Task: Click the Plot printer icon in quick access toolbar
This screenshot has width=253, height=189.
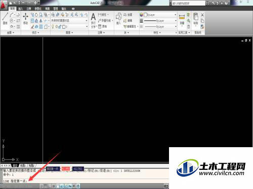Action: pos(35,3)
